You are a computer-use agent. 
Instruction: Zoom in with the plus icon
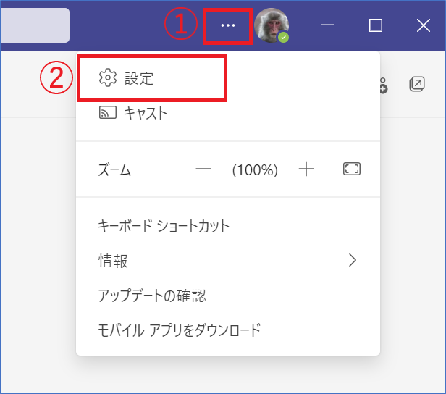[307, 169]
